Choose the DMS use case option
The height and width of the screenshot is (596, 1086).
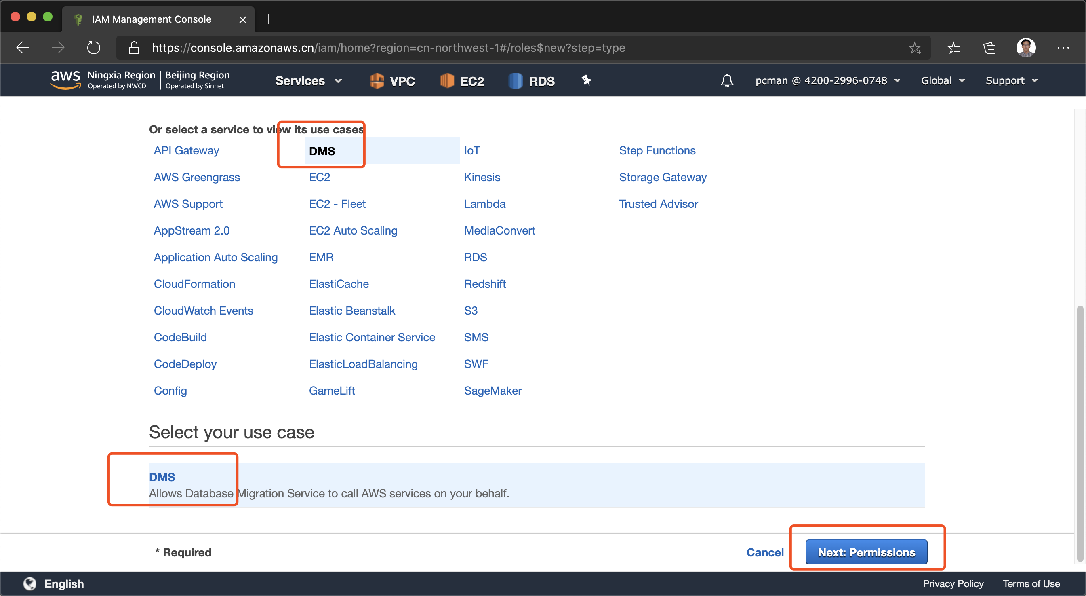pyautogui.click(x=162, y=477)
